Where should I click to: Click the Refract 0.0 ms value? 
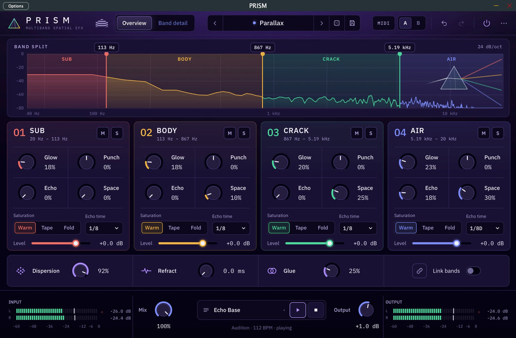pos(234,271)
